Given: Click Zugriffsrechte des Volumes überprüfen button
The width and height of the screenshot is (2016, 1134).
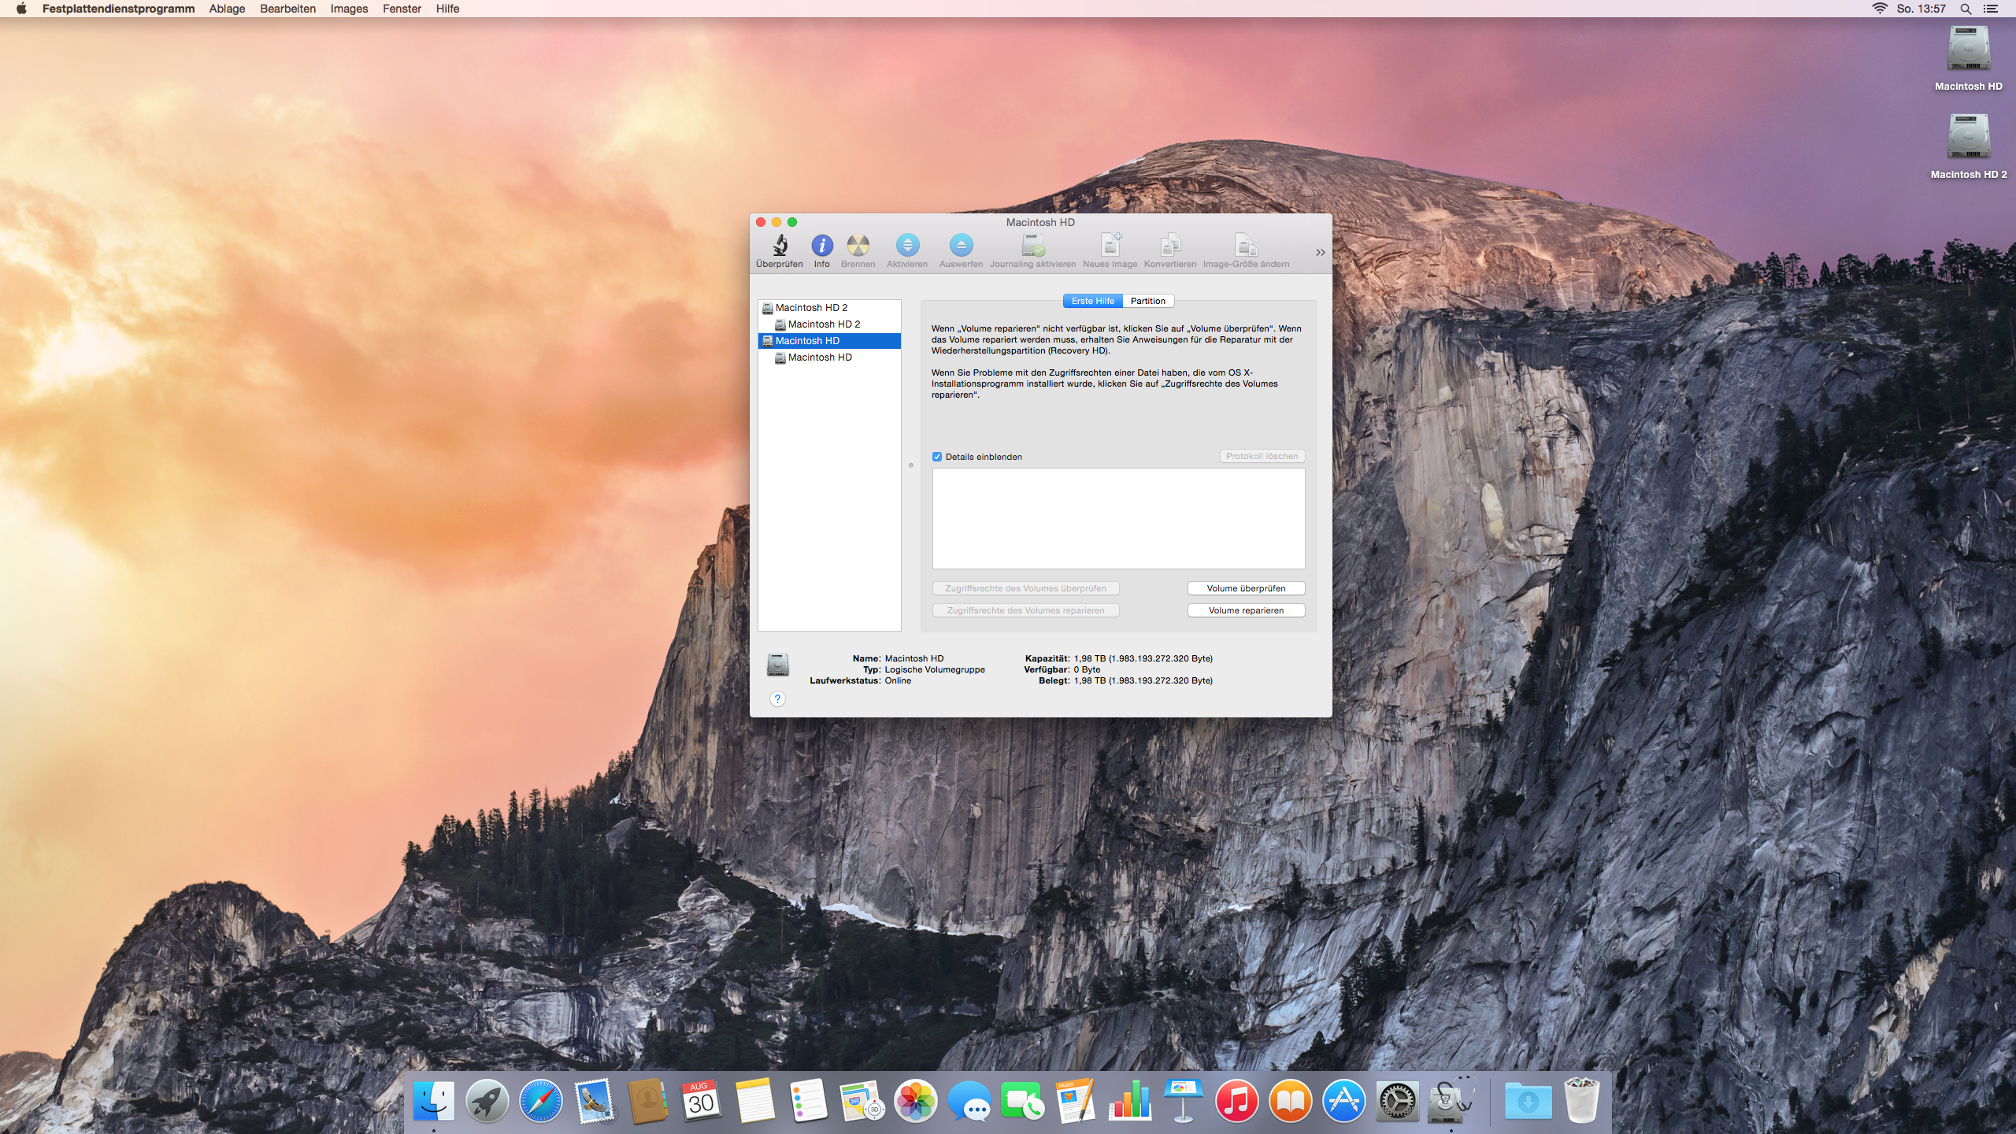Looking at the screenshot, I should pos(1025,588).
